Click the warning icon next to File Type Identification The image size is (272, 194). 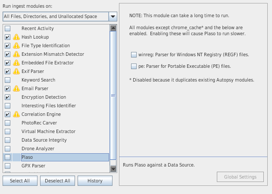[x=16, y=46]
